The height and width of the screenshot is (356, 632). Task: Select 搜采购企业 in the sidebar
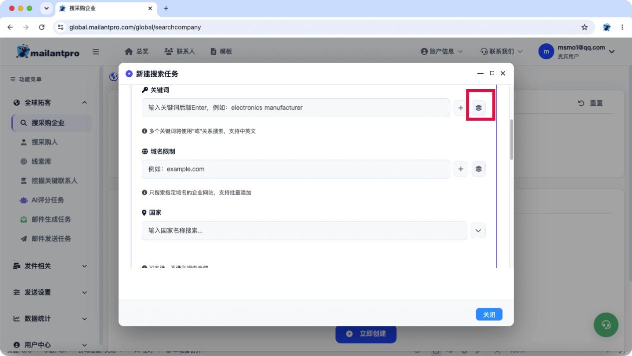(x=51, y=123)
